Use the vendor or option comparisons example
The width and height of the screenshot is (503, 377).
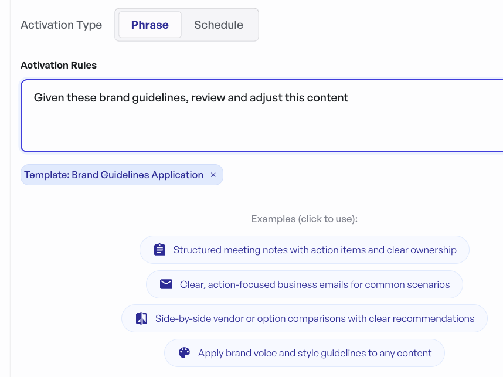[314, 319]
